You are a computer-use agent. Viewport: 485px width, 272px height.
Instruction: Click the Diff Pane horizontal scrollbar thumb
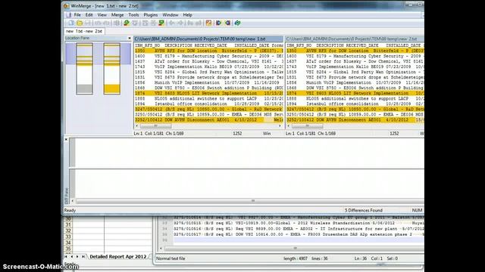tap(252, 201)
